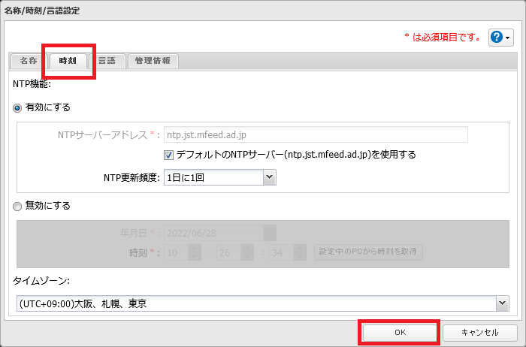
Task: Go to the 管理情報 tab
Action: (153, 61)
